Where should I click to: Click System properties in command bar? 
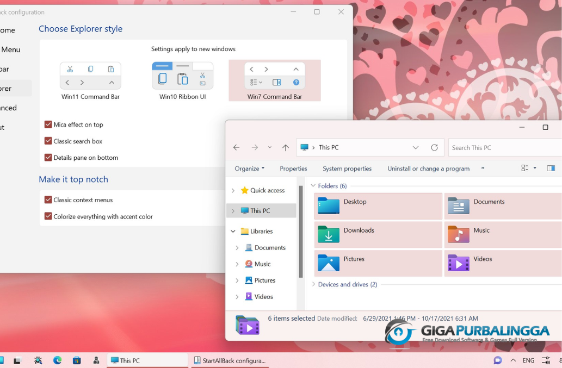click(347, 169)
